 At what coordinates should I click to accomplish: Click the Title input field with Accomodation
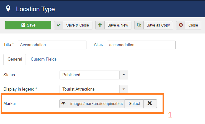coord(52,45)
